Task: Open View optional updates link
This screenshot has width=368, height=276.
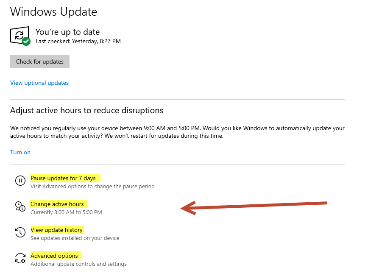Action: (x=39, y=83)
